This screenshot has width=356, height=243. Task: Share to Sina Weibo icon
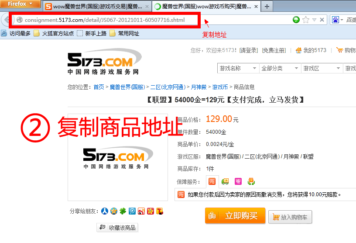coord(141,211)
